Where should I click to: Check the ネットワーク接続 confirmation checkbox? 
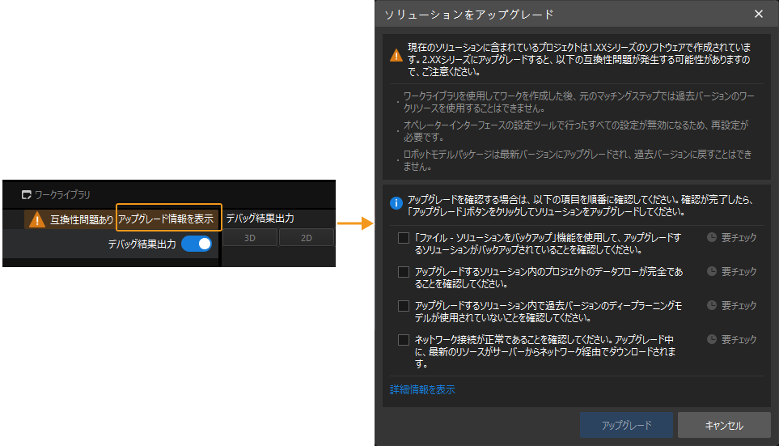[404, 340]
